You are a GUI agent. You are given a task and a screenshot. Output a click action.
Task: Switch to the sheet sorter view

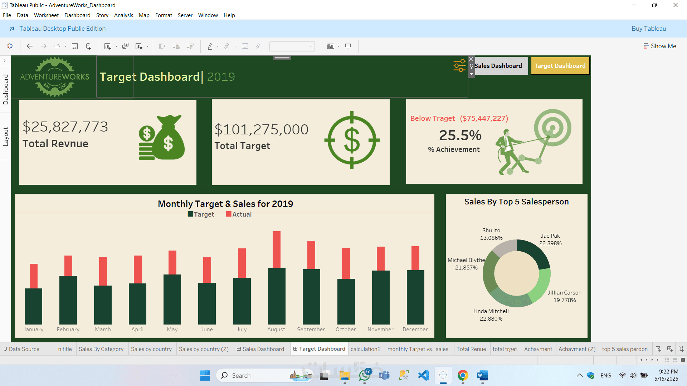coord(667,360)
